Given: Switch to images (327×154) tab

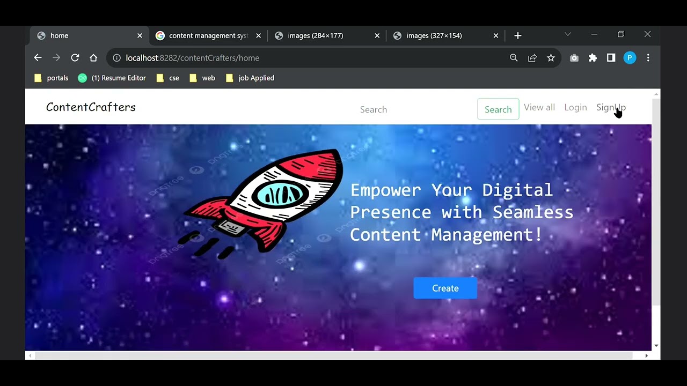Looking at the screenshot, I should (445, 35).
